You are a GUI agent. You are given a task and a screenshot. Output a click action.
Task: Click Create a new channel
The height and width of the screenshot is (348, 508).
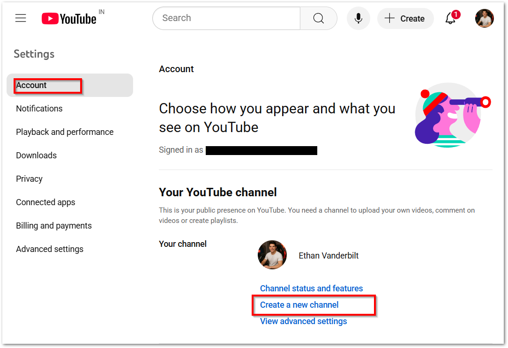(x=299, y=304)
